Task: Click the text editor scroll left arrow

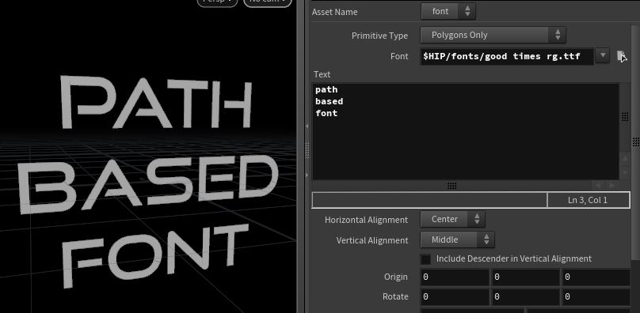Action: [598, 186]
